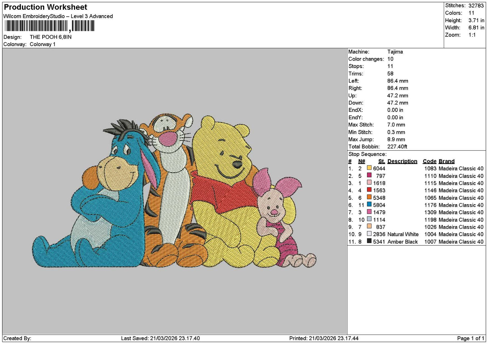488x344 pixels.
Task: Click the orange swatch for thread 5348
Action: [369, 197]
